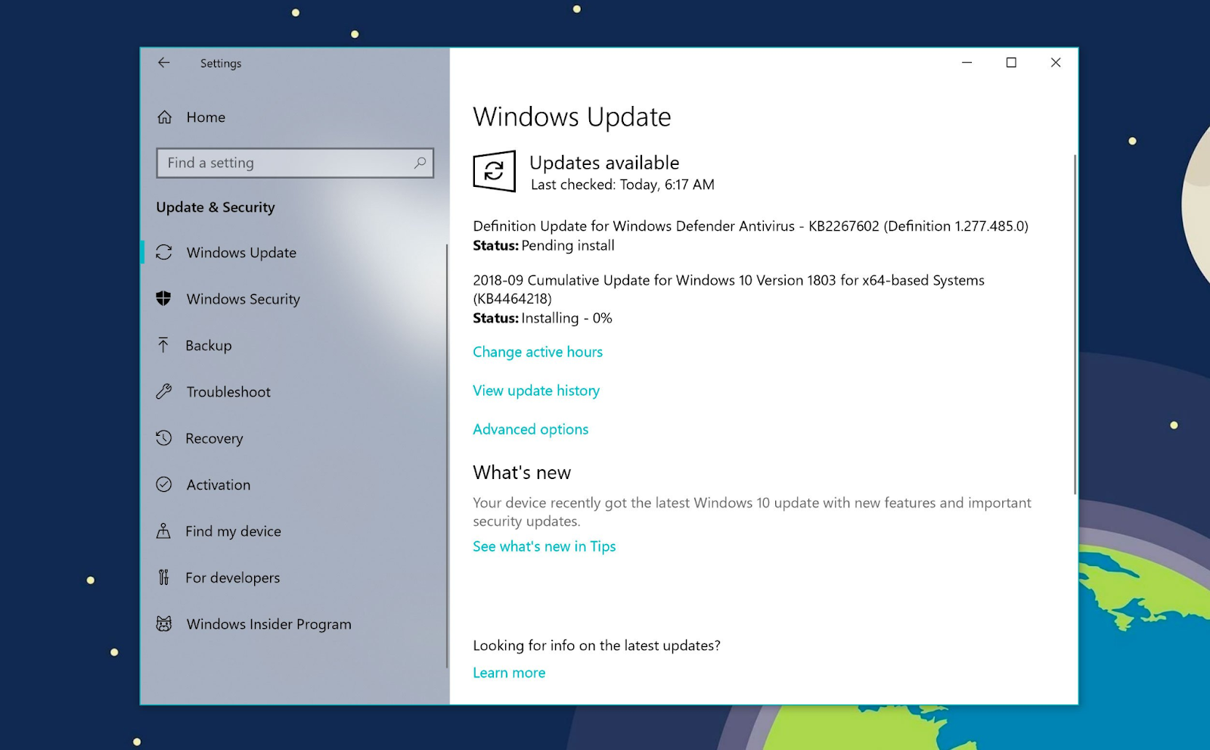Click the Change active hours link
This screenshot has height=750, width=1210.
(538, 352)
